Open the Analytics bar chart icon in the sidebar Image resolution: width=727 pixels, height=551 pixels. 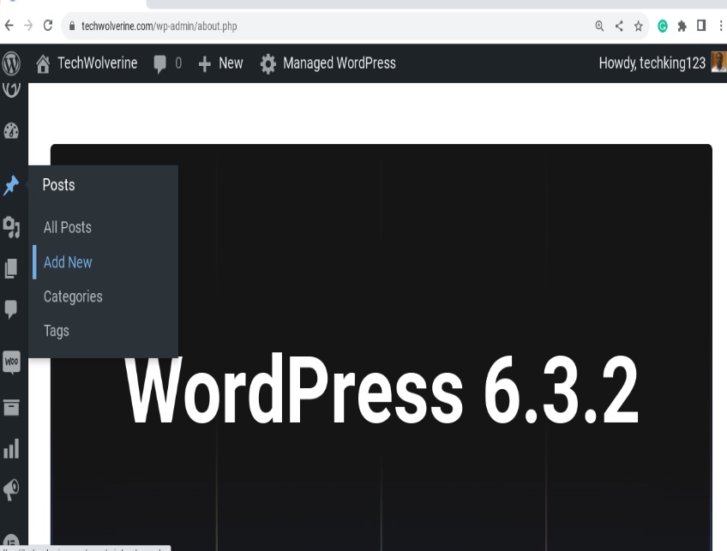(11, 448)
